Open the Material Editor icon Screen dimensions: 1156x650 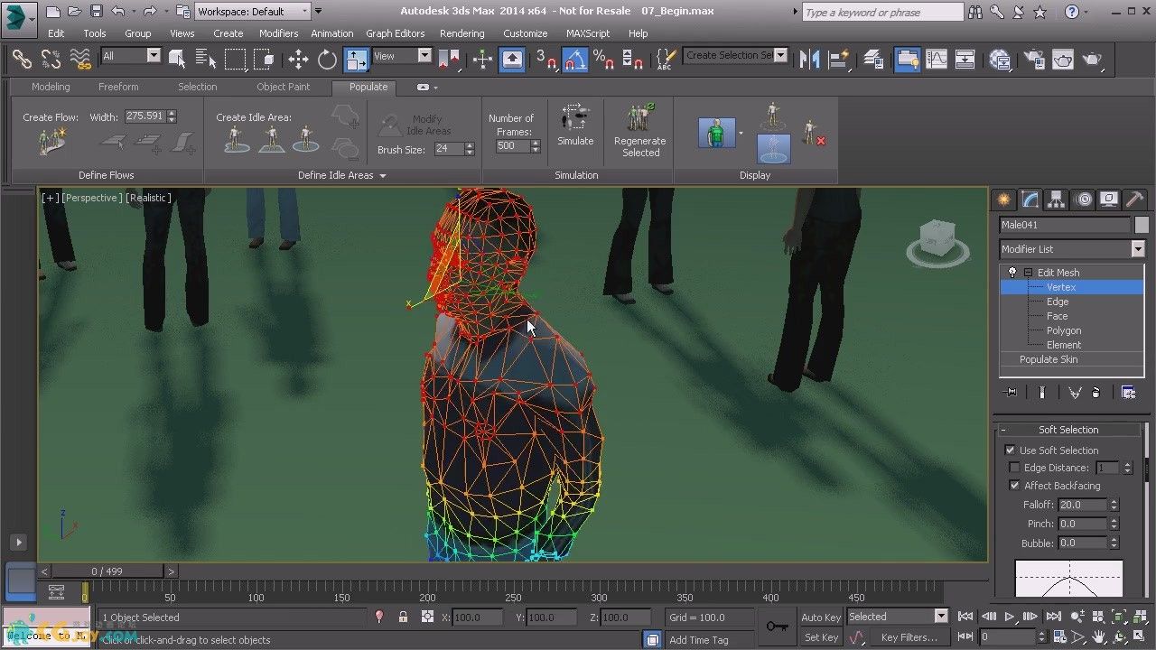point(999,60)
